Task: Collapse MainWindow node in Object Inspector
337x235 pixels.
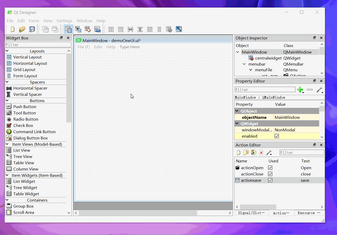Action: click(x=238, y=52)
